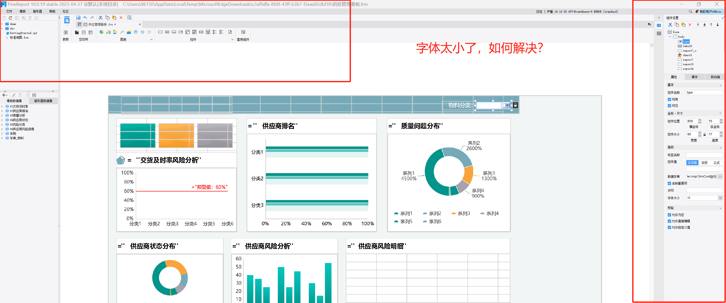The image size is (726, 303).
Task: Open the 服务器 menu
Action: 37,12
